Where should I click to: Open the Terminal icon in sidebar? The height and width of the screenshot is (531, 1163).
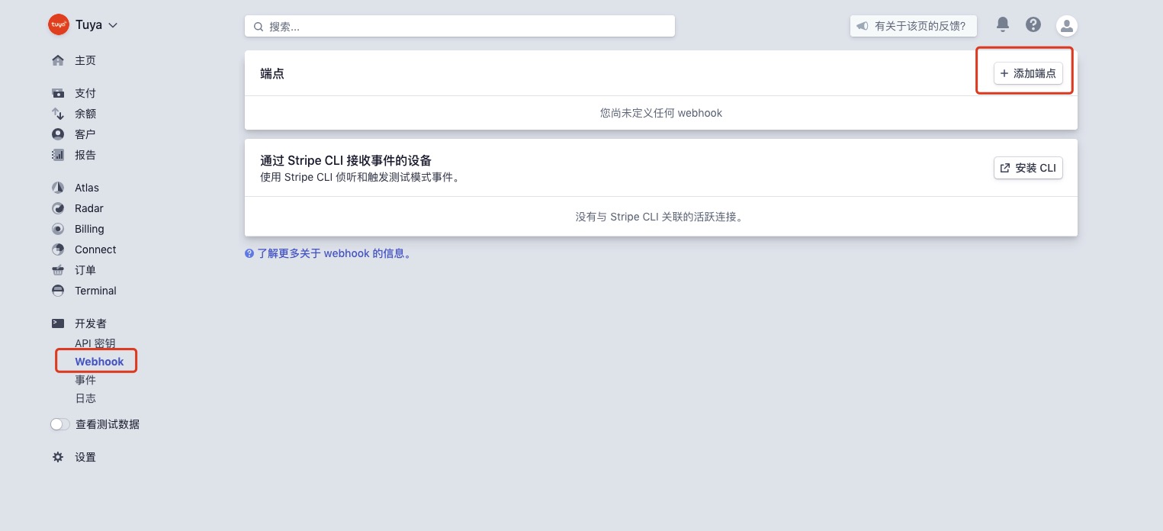pos(58,291)
